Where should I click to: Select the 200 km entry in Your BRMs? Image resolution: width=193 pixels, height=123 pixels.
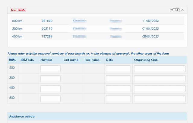17,21
